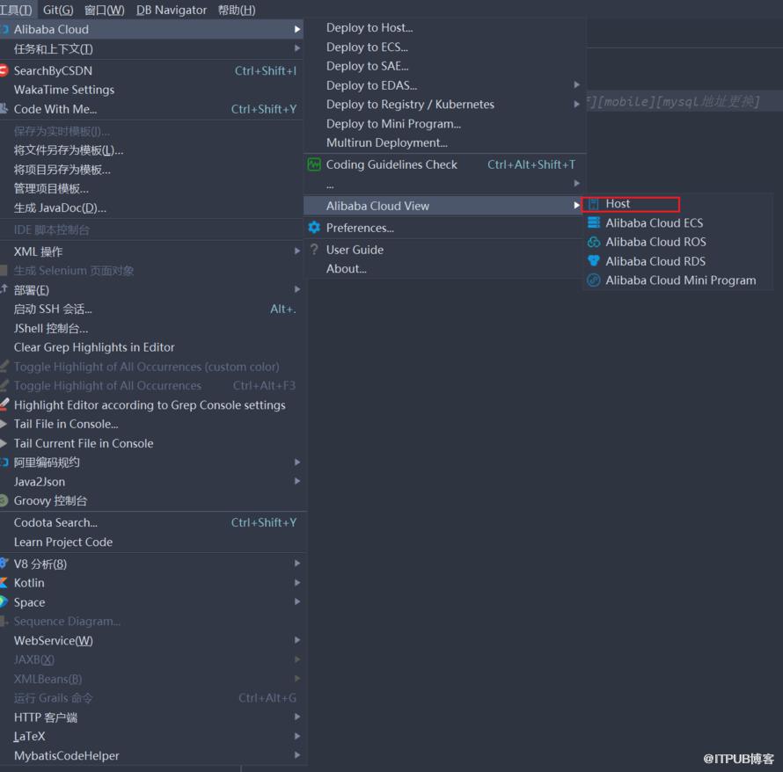Expand the Deploy to EDAS submenu arrow
783x772 pixels.
pos(577,84)
